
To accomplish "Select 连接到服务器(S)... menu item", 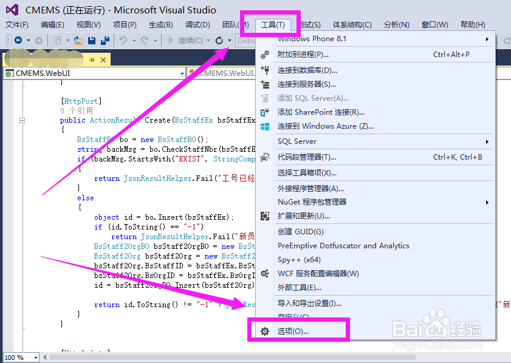I will pyautogui.click(x=376, y=84).
